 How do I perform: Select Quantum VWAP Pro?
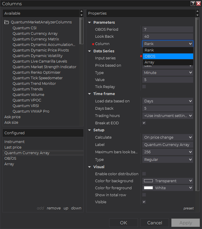pos(31,111)
